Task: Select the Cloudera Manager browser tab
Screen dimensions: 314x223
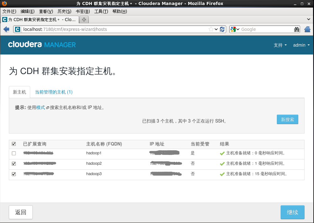Action: (40, 20)
